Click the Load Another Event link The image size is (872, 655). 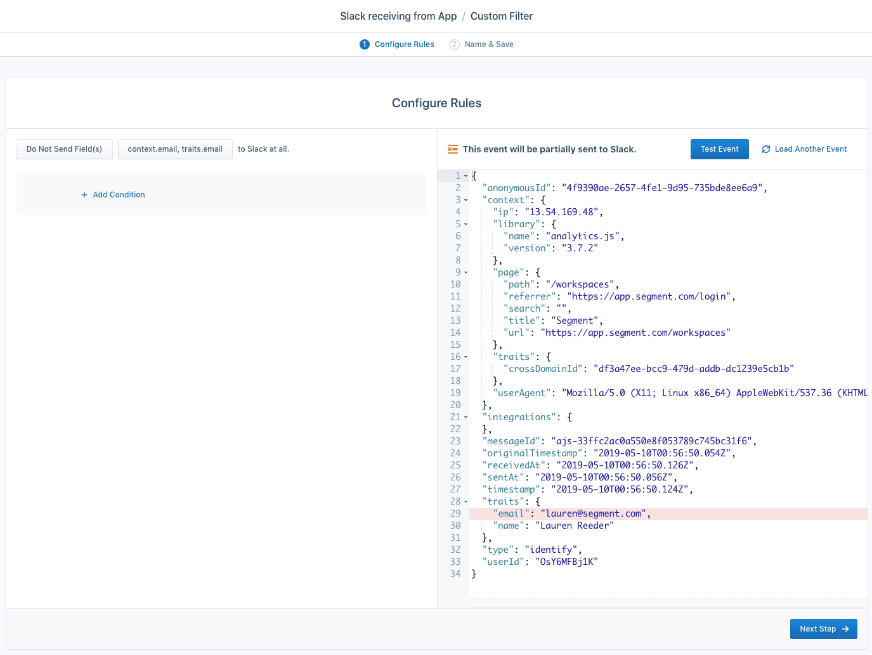tap(810, 149)
